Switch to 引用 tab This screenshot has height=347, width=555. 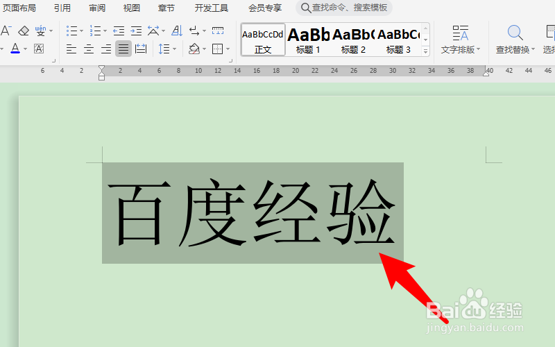tap(62, 8)
